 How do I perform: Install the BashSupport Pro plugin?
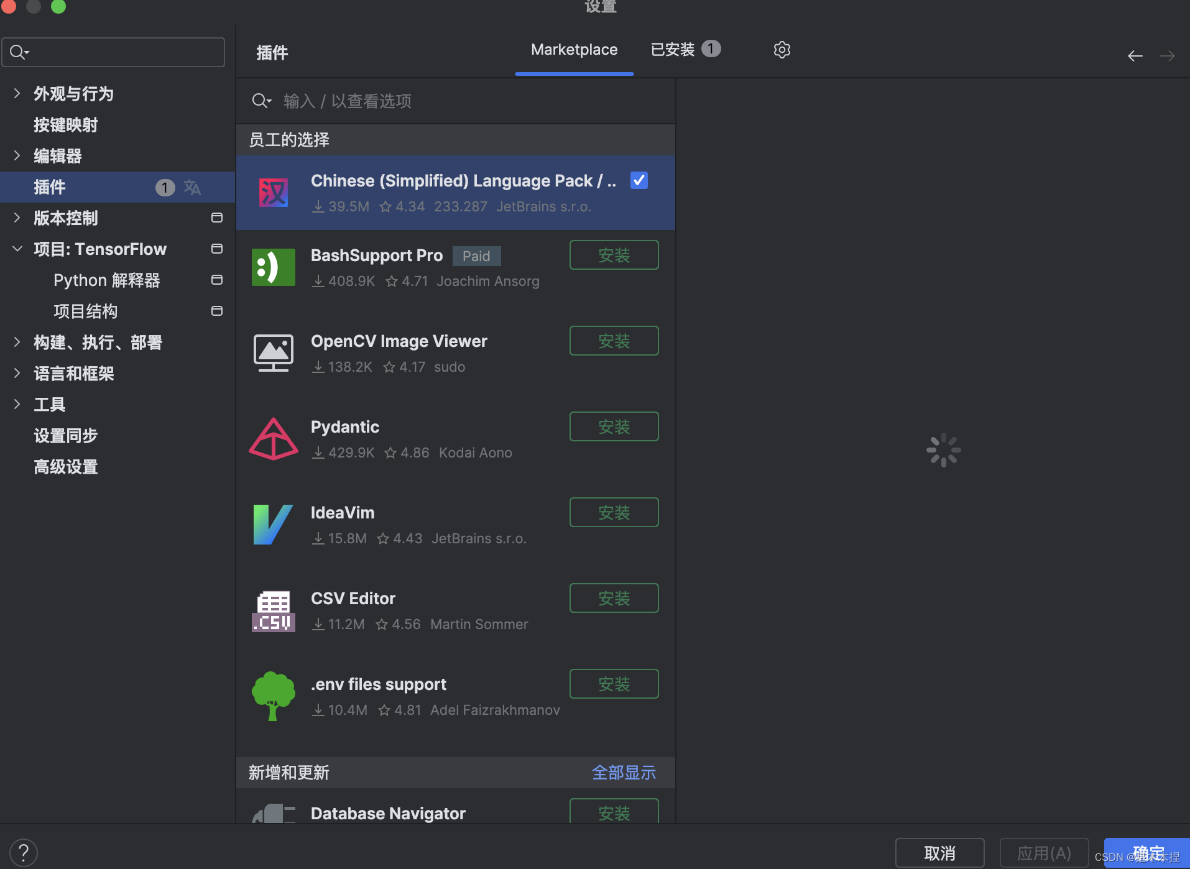pyautogui.click(x=614, y=255)
